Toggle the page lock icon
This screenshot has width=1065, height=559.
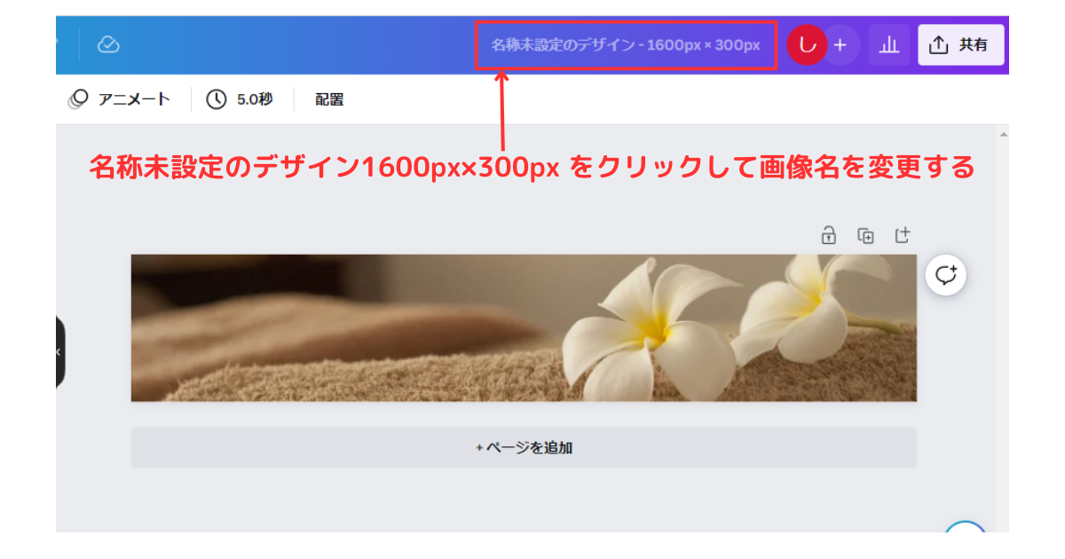(828, 235)
